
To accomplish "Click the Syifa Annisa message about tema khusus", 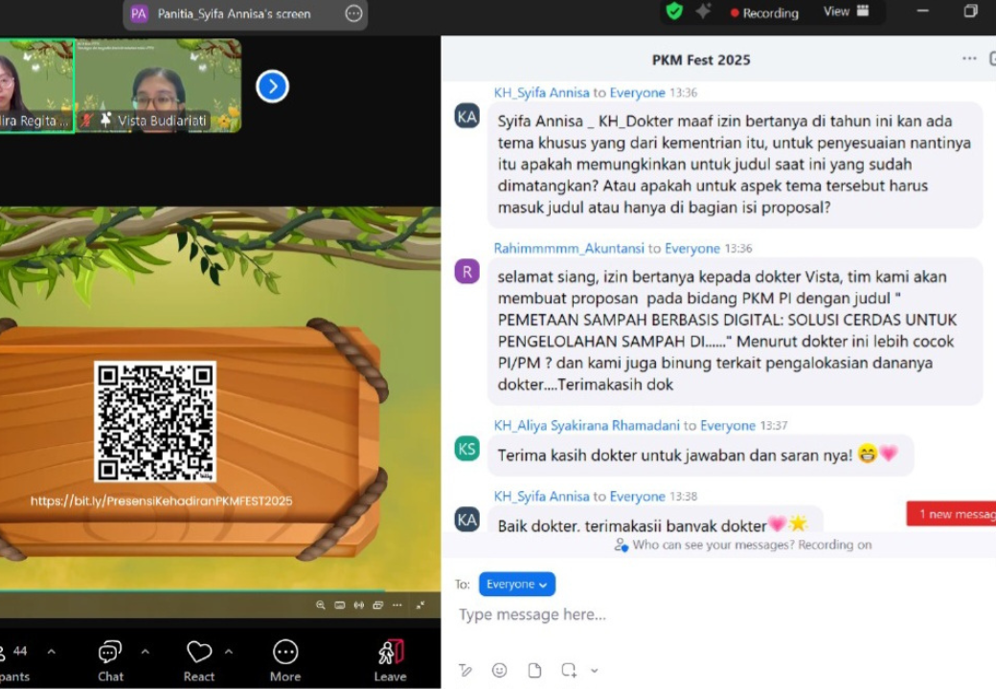I will 735,165.
